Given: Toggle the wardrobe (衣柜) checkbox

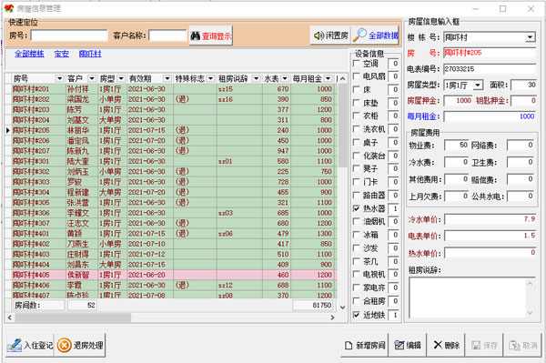Looking at the screenshot, I should pyautogui.click(x=356, y=116).
